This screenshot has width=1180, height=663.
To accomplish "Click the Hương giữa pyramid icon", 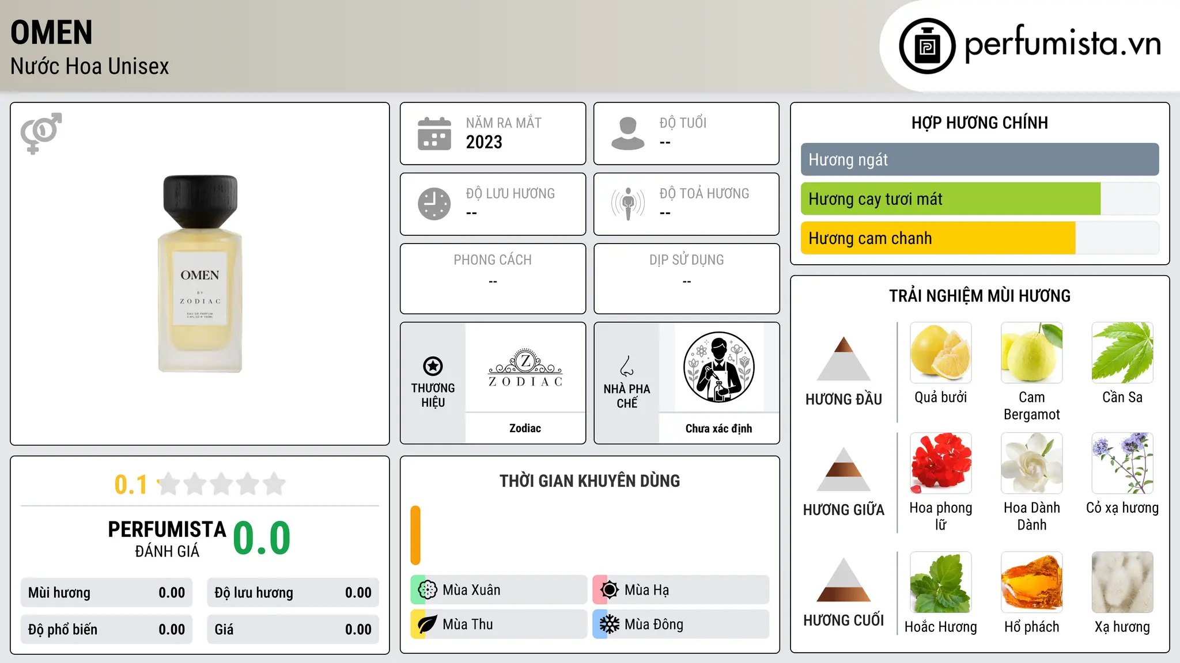I will coord(844,469).
